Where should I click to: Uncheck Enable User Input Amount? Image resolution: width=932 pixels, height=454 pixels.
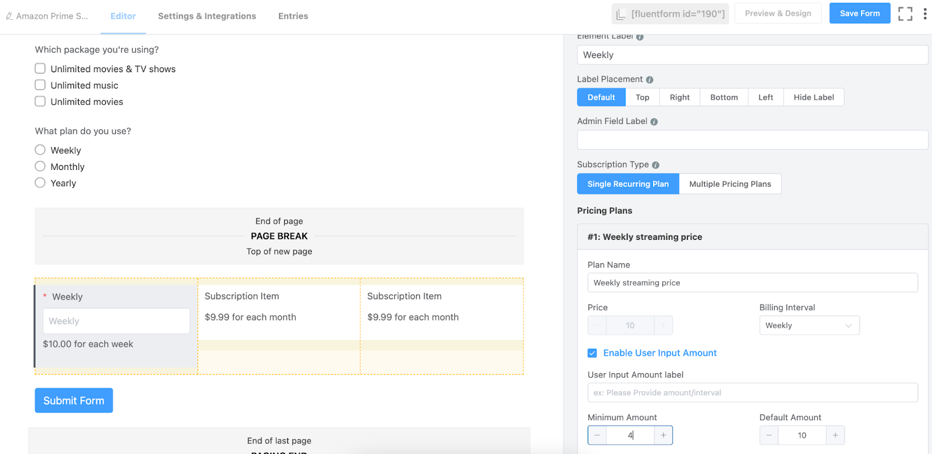(x=592, y=353)
